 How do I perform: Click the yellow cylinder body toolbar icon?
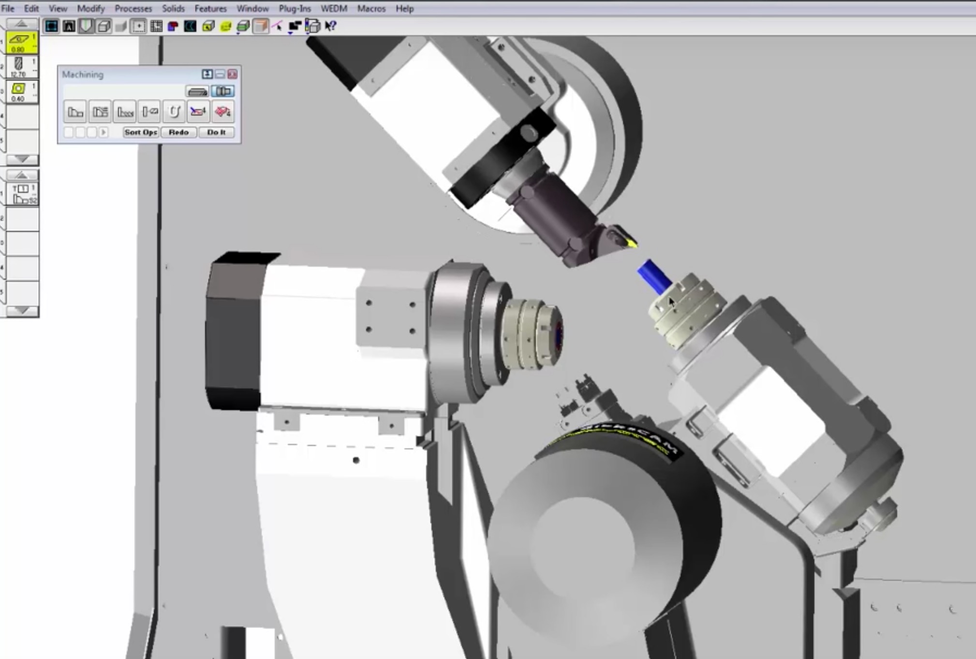point(225,26)
